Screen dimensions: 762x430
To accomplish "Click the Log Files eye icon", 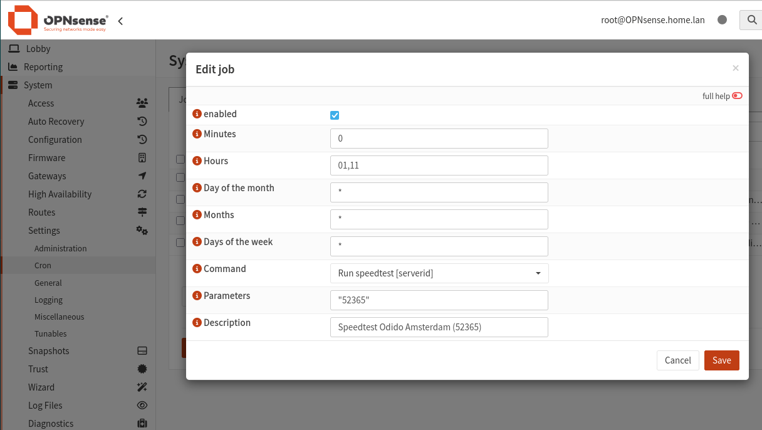I will (x=142, y=406).
